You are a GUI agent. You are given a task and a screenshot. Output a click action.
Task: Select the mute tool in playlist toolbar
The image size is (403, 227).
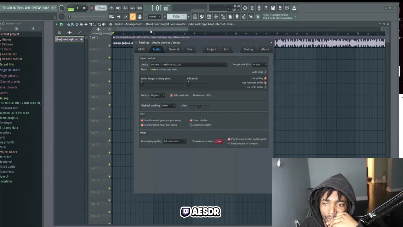(81, 24)
